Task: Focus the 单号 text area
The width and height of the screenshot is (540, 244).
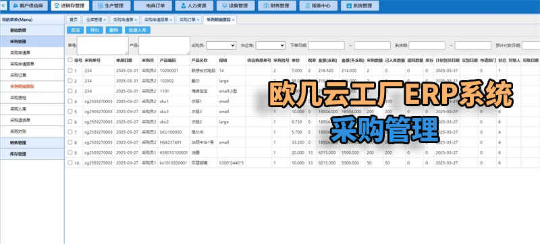Action: pyautogui.click(x=103, y=45)
